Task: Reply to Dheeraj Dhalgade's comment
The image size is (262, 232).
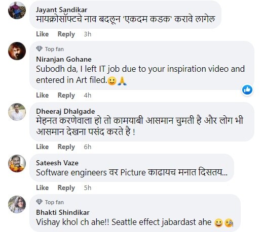Action: (x=66, y=147)
